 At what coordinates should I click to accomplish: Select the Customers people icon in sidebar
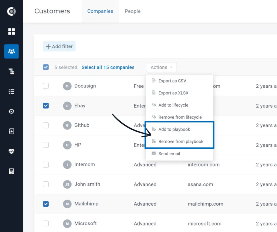coord(11,51)
